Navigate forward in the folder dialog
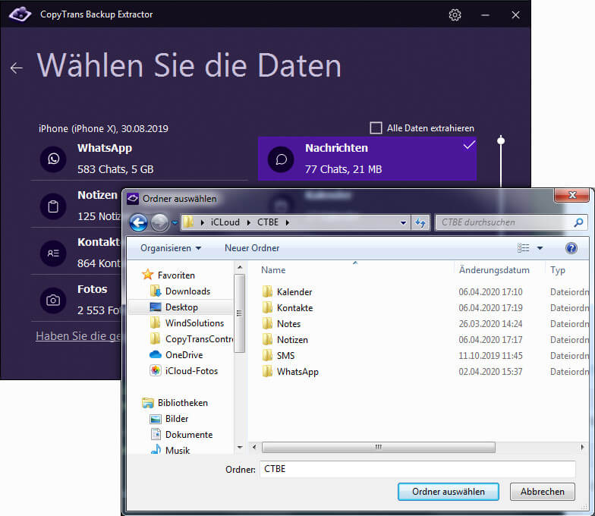 tap(159, 223)
